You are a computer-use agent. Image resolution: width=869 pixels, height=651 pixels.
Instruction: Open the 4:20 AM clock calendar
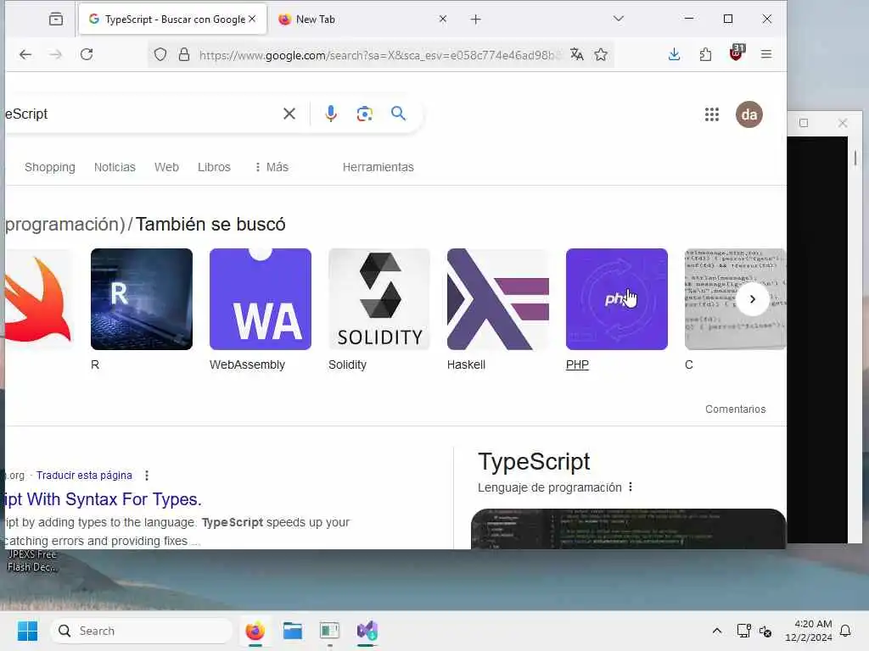pyautogui.click(x=809, y=631)
